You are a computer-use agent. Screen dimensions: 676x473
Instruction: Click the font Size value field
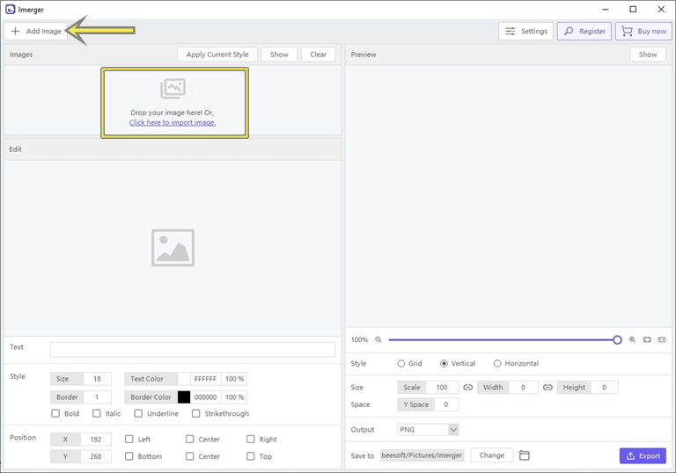click(97, 379)
